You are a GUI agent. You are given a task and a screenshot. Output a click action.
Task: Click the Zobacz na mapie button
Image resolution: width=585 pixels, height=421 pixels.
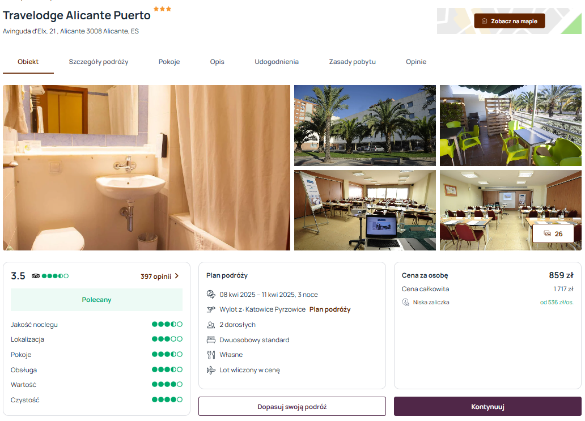(509, 22)
